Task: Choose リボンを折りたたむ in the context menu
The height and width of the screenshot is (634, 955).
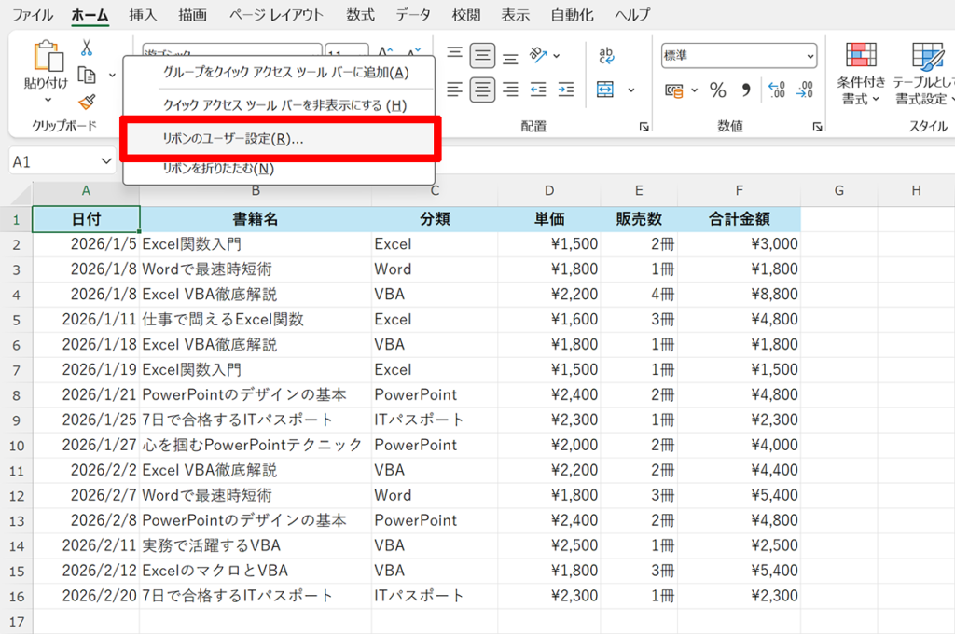Action: click(217, 169)
